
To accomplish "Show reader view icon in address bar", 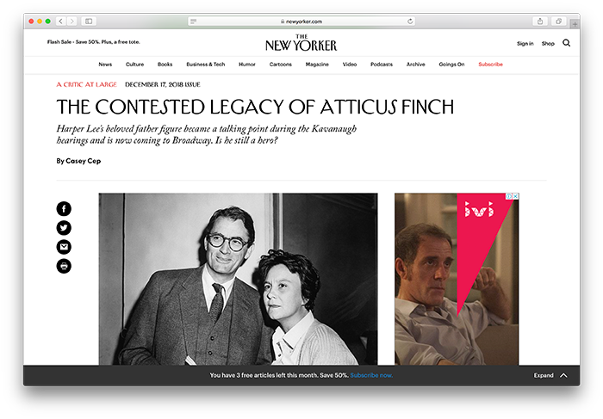I will point(194,22).
